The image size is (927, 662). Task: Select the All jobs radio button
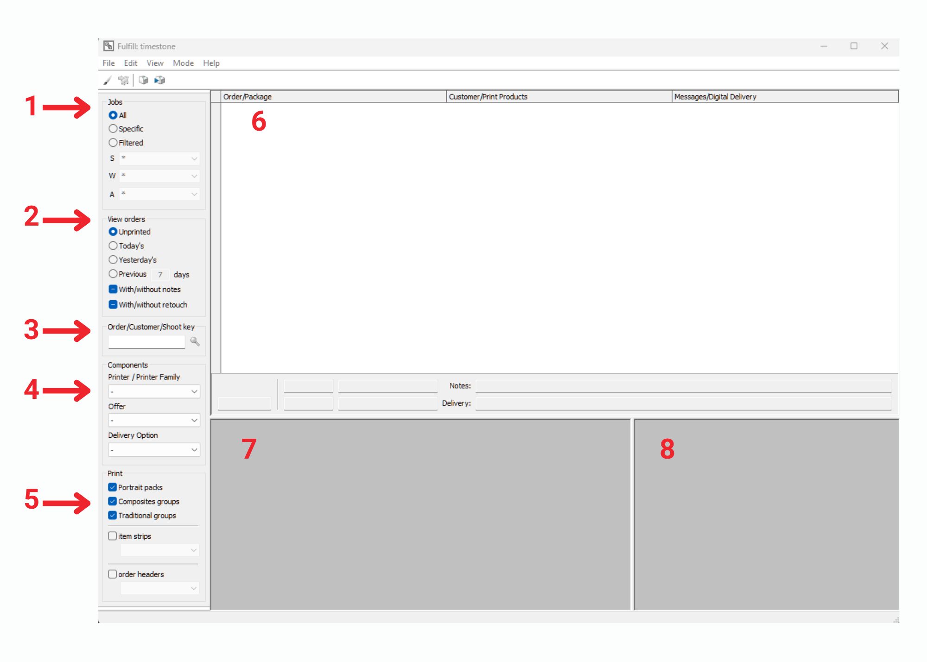113,115
